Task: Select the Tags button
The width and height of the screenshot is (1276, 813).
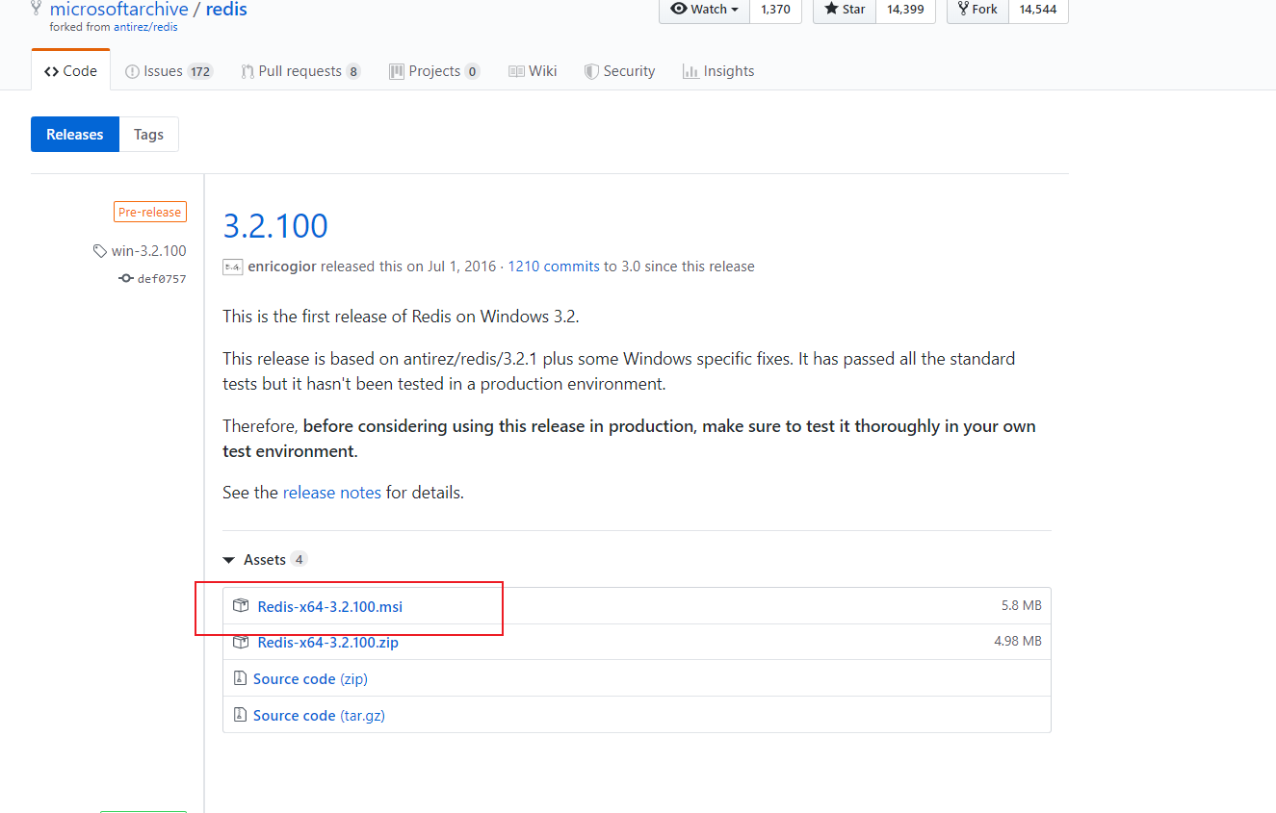Action: pos(148,135)
